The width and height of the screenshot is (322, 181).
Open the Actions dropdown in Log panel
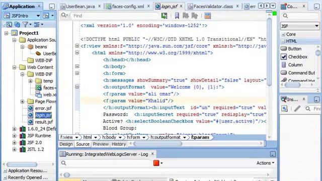[265, 163]
